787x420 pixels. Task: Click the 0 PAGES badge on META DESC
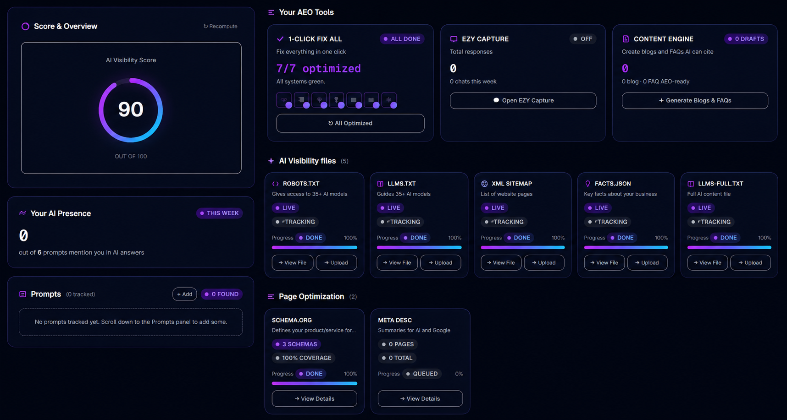point(398,344)
